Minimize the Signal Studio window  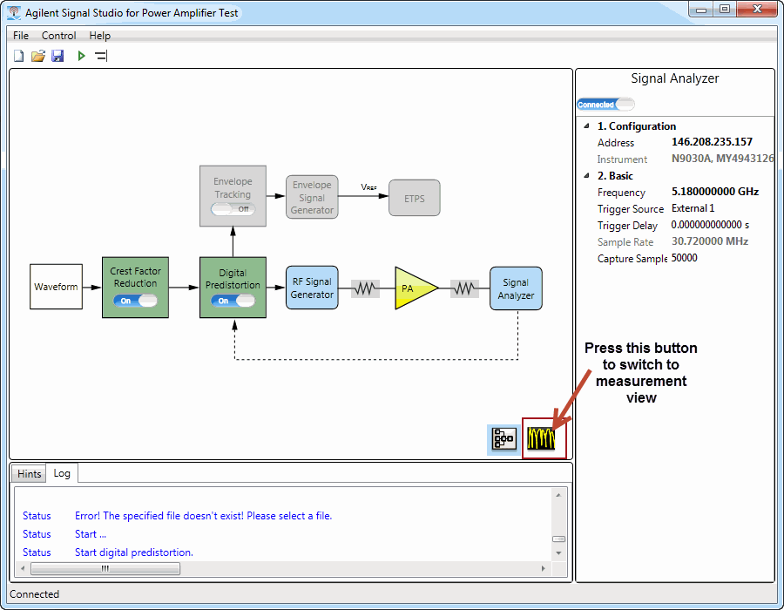(701, 10)
